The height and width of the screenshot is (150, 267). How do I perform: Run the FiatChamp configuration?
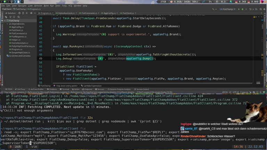pyautogui.click(x=239, y=9)
